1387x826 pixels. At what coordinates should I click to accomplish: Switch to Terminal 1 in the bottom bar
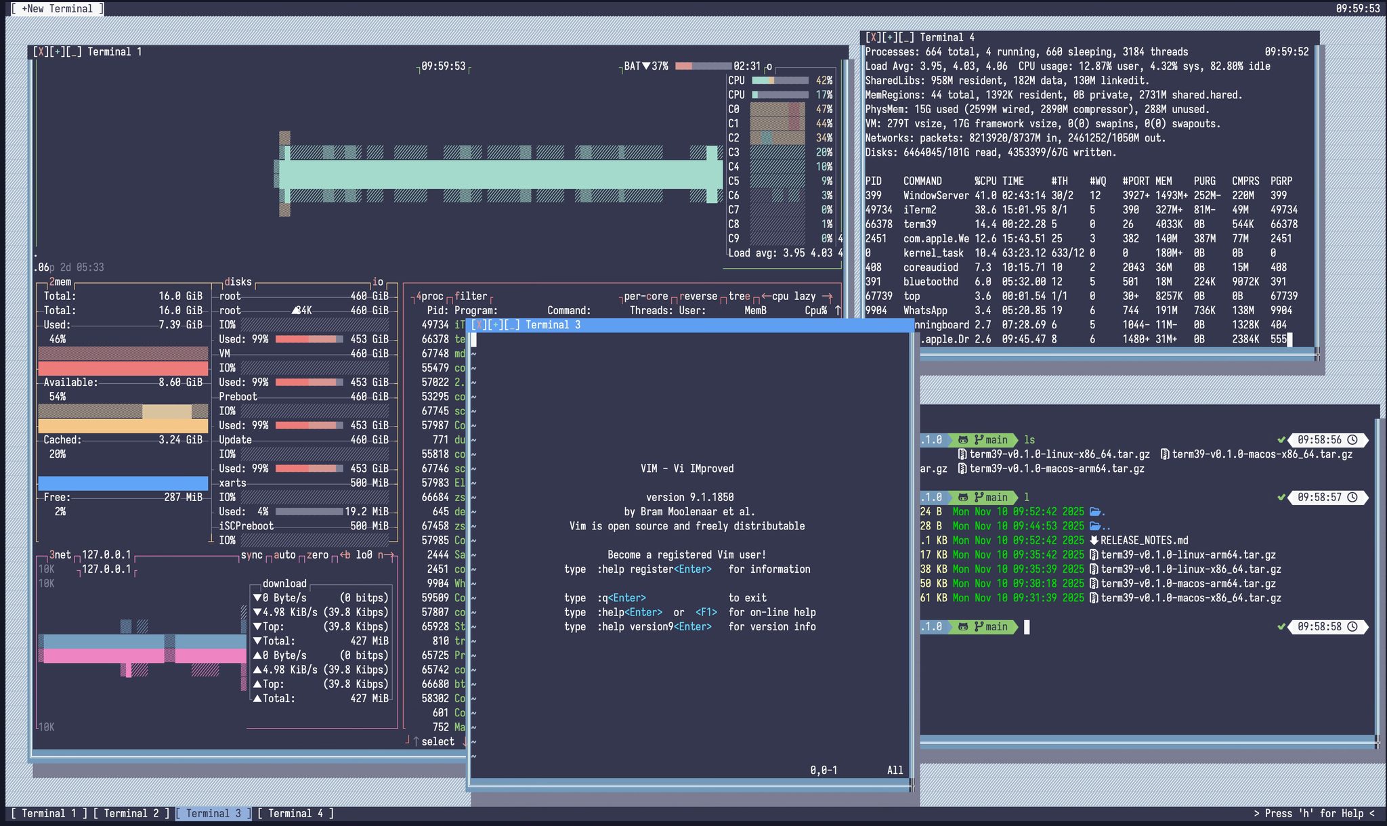point(49,813)
